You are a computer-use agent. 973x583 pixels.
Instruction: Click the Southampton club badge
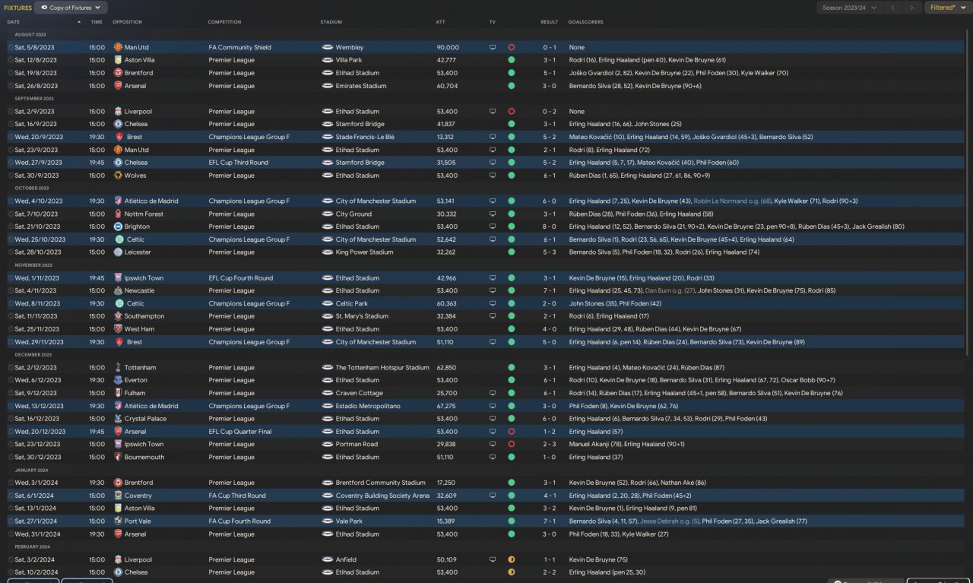coord(118,316)
